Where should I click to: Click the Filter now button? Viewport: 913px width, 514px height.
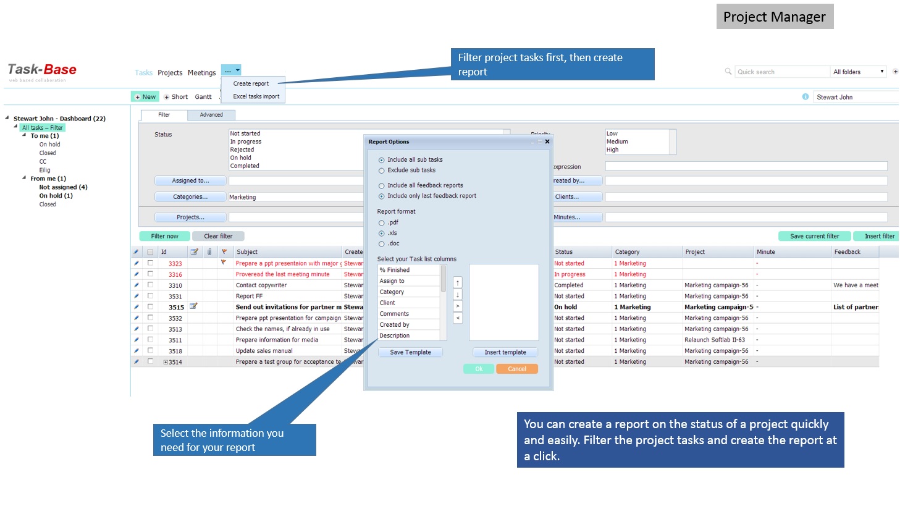point(164,236)
